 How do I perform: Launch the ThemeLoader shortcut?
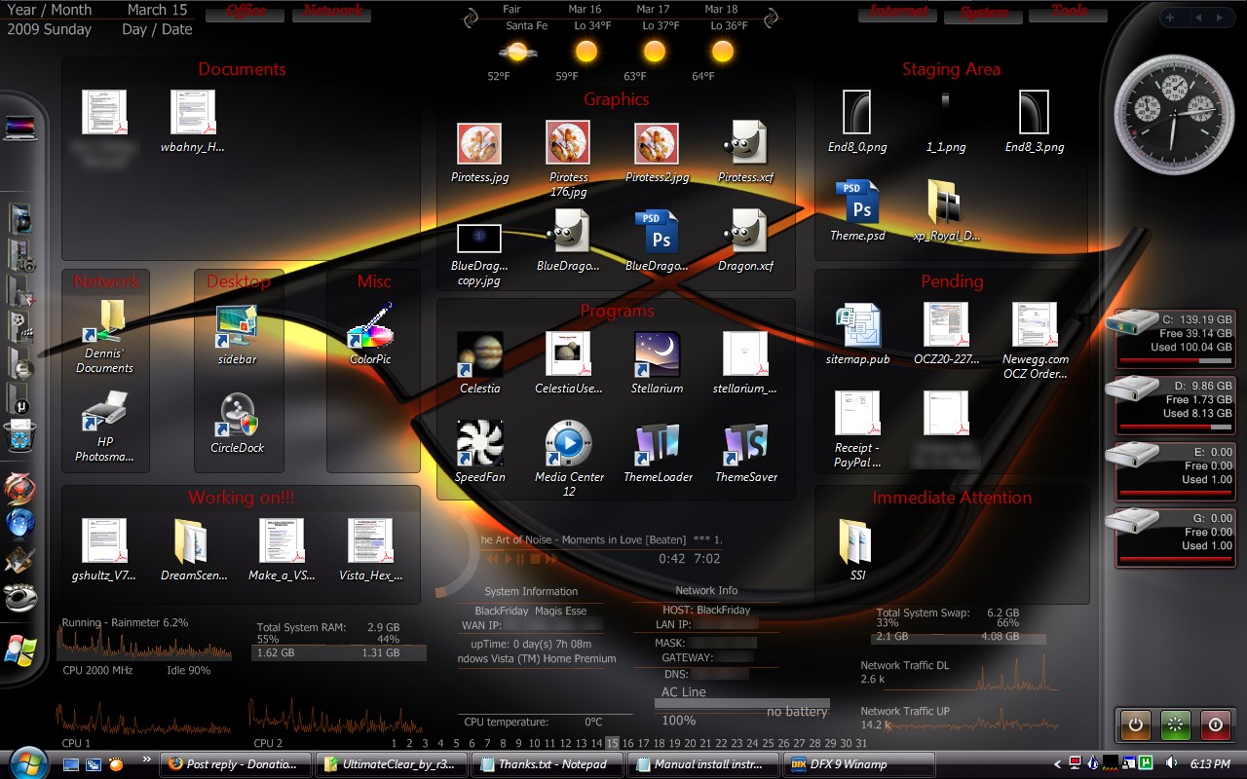[x=658, y=451]
